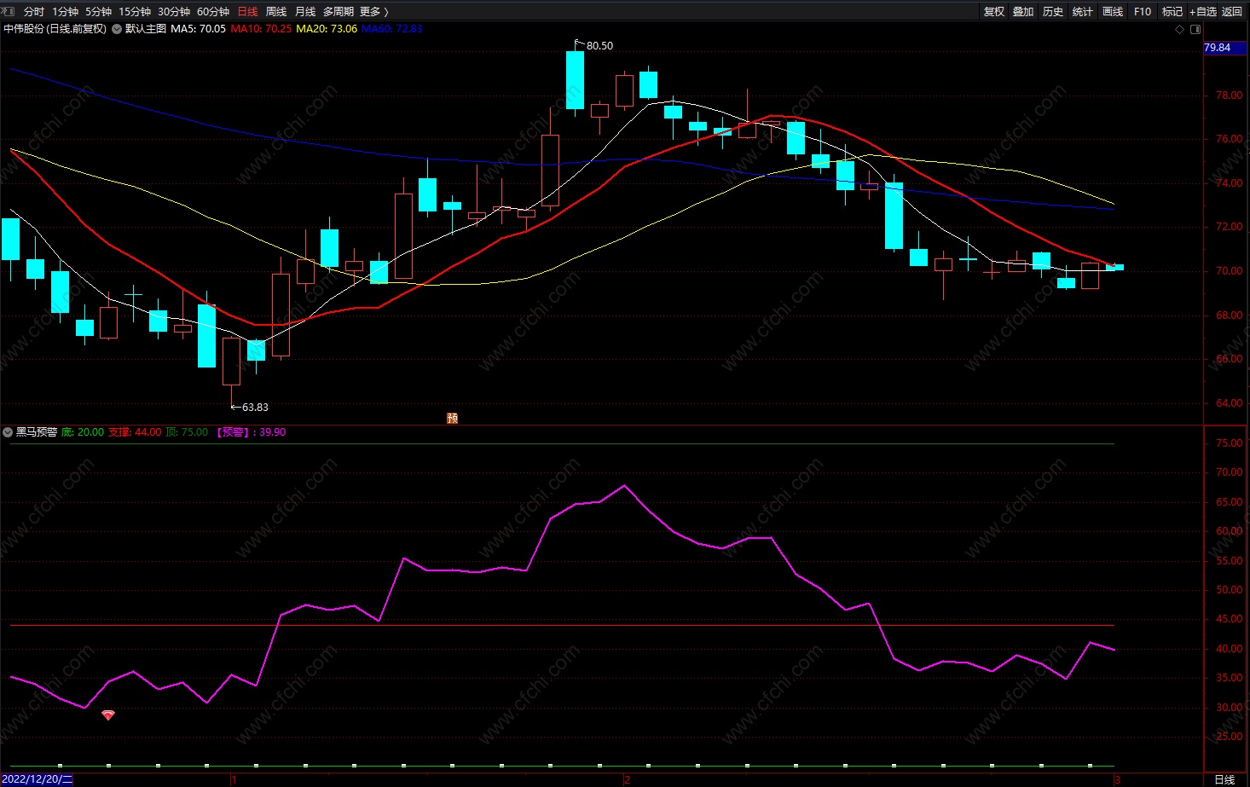
Task: Click MA60: 72.83 indicator value
Action: point(392,29)
